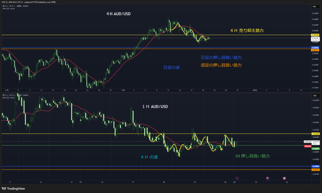Click the orange '週足の押し目買い勢力' text label

coord(221,65)
